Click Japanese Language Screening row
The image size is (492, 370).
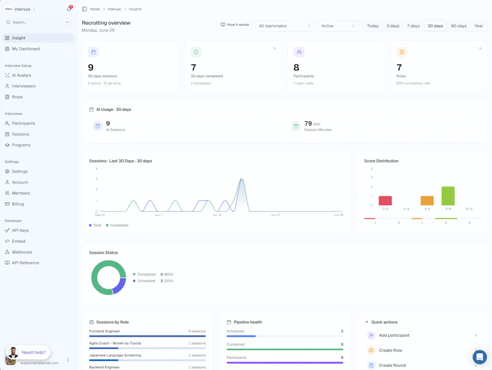coord(147,358)
